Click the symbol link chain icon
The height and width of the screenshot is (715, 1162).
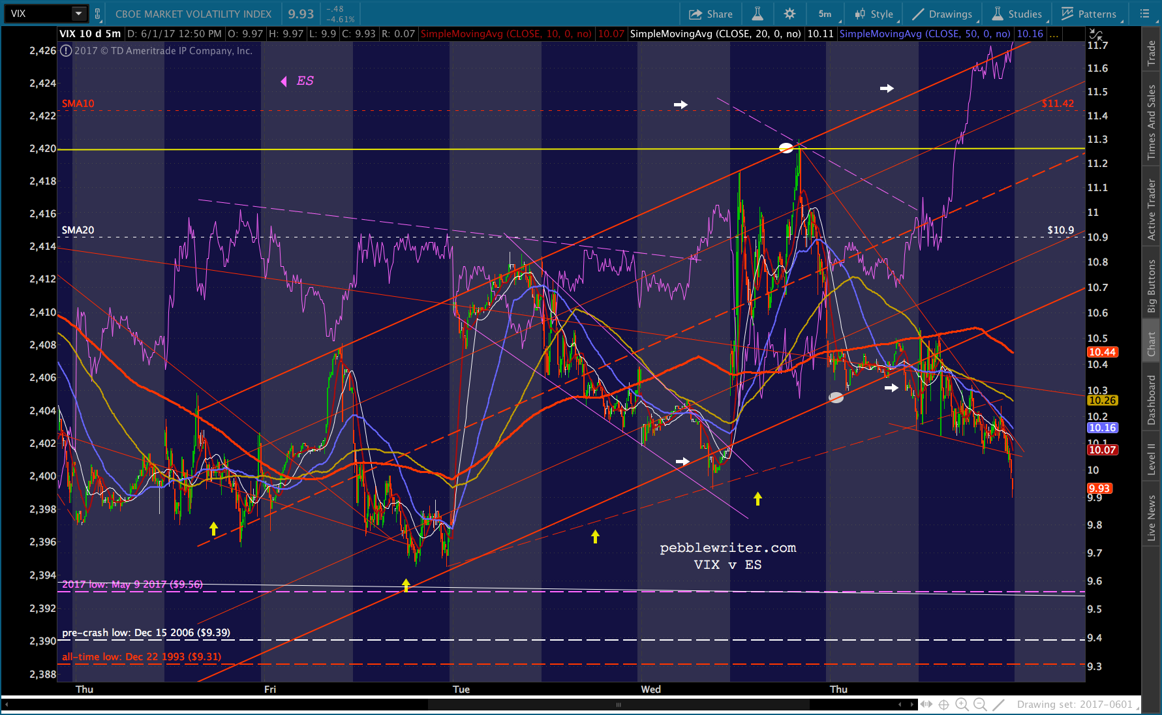pyautogui.click(x=98, y=14)
